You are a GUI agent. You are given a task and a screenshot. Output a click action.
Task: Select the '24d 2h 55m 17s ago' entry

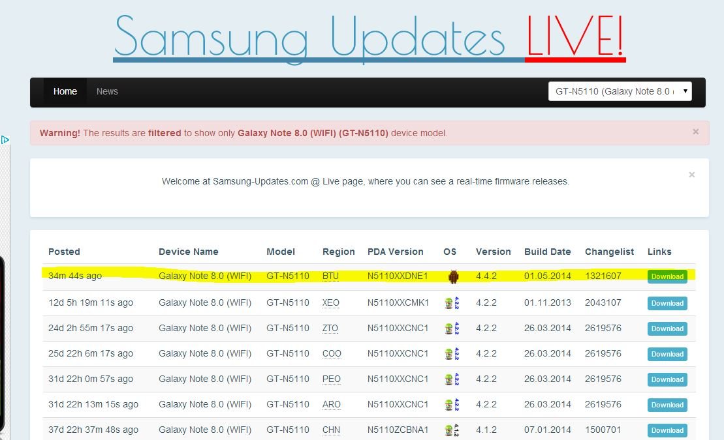(x=91, y=328)
